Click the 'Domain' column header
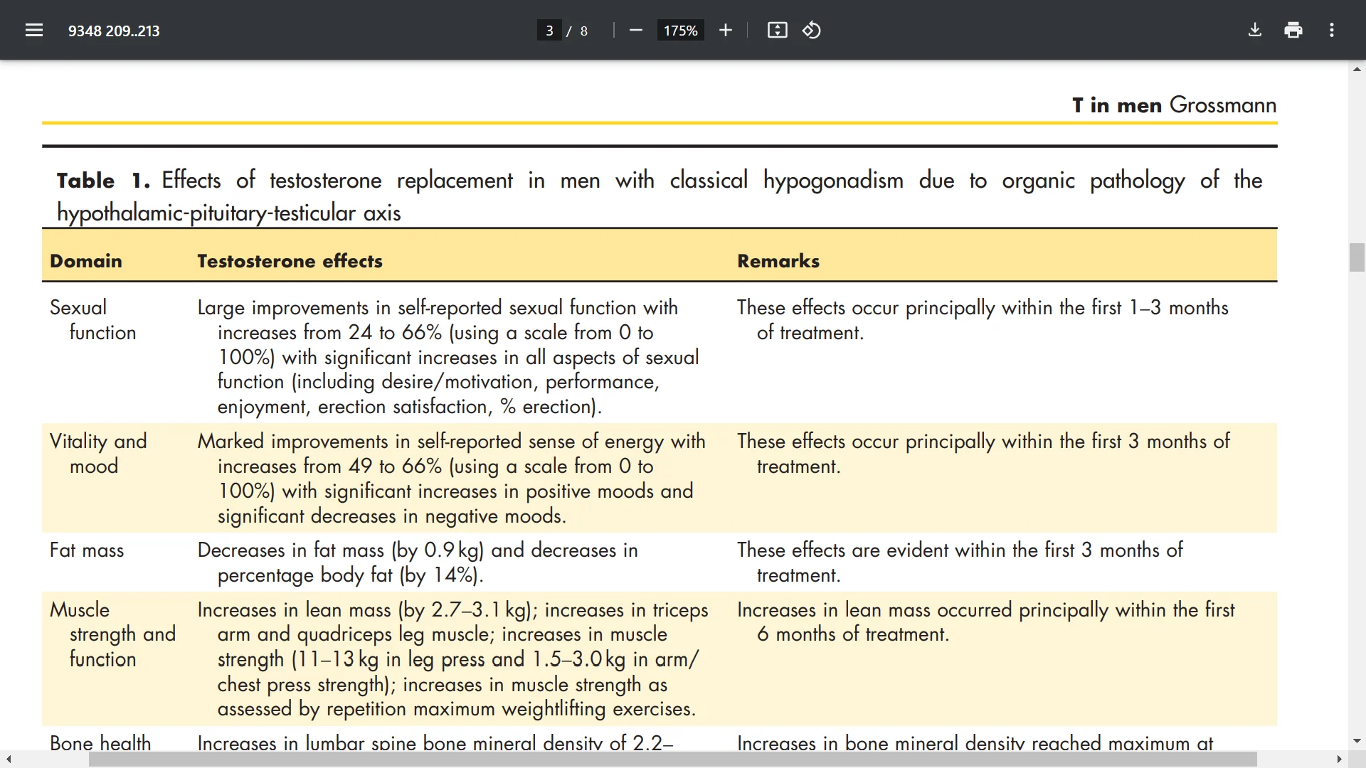Image resolution: width=1366 pixels, height=768 pixels. [86, 261]
